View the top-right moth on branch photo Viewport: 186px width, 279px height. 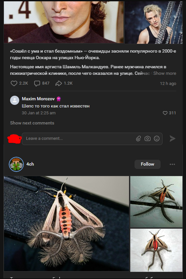point(156,202)
